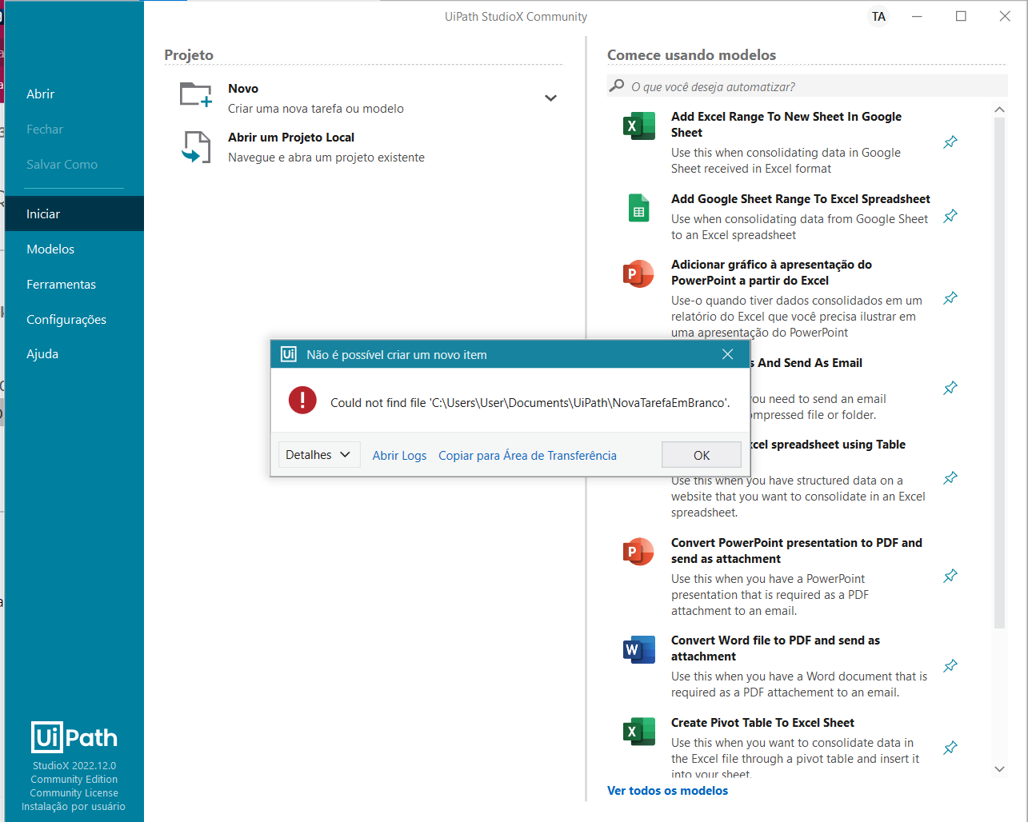Pin the Create Pivot Table To Excel Sheet template

pyautogui.click(x=950, y=748)
